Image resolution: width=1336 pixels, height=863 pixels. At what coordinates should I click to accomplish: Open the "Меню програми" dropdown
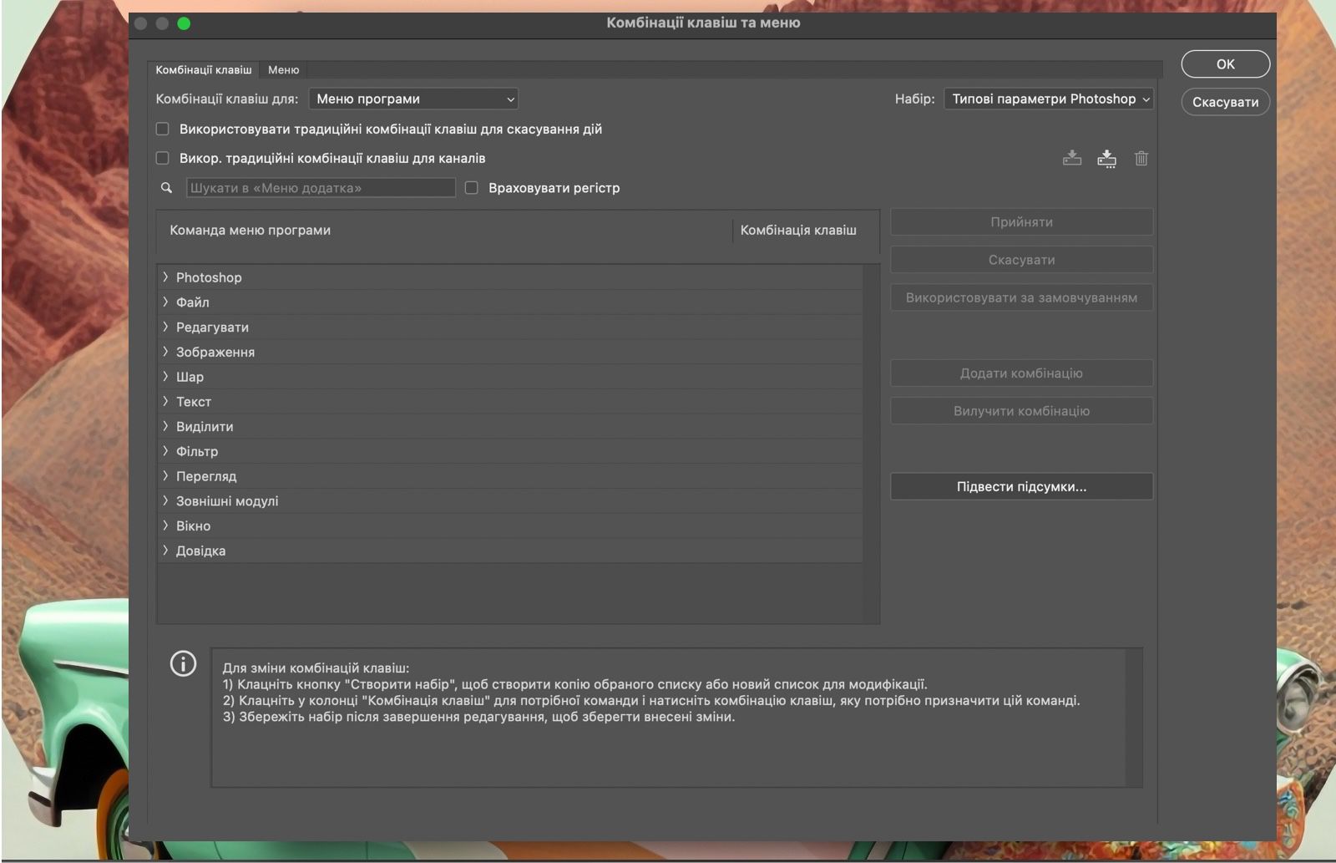click(413, 99)
